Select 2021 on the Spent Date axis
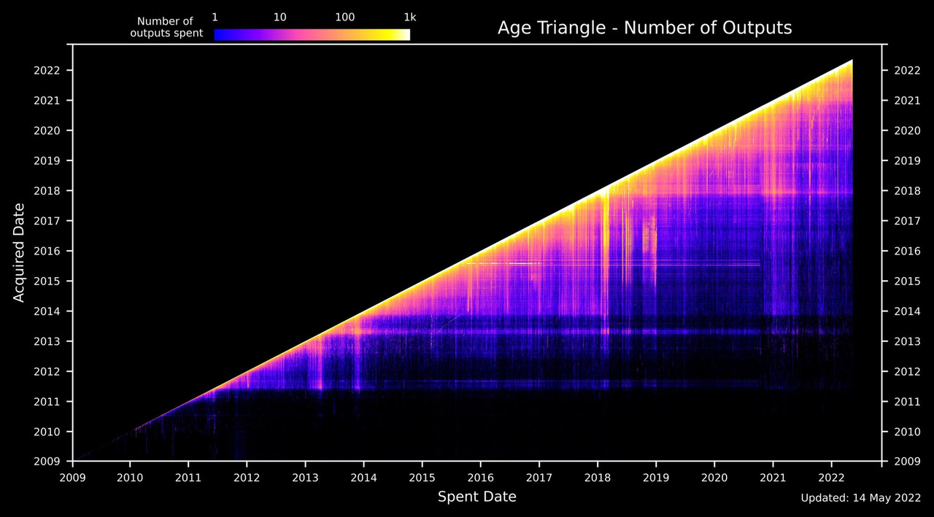Image resolution: width=934 pixels, height=517 pixels. [773, 477]
